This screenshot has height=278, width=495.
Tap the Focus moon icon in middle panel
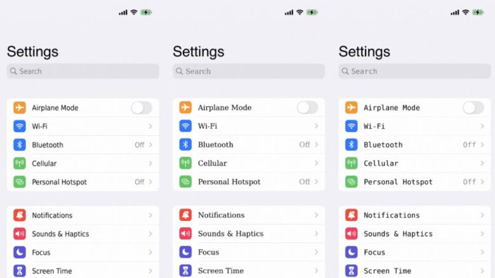pos(185,252)
